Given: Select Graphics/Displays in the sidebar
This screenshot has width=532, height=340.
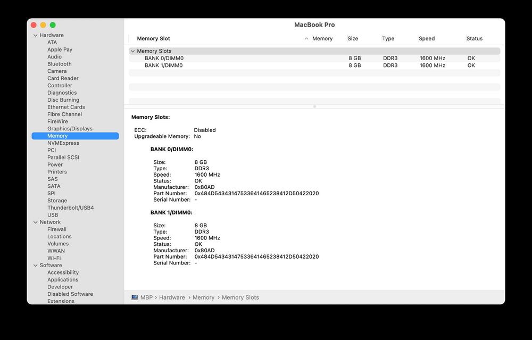Looking at the screenshot, I should pos(70,129).
